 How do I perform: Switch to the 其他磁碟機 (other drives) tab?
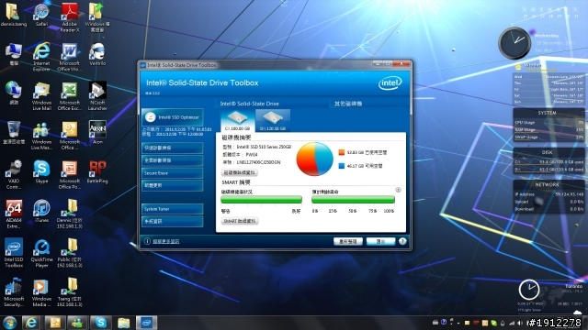[x=348, y=104]
